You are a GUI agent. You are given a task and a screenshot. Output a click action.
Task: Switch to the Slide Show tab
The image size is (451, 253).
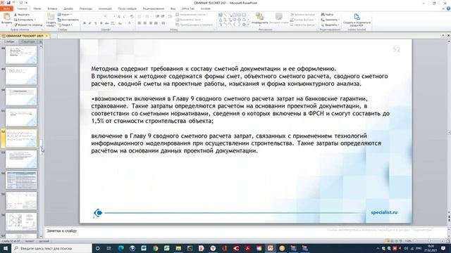coord(127,9)
